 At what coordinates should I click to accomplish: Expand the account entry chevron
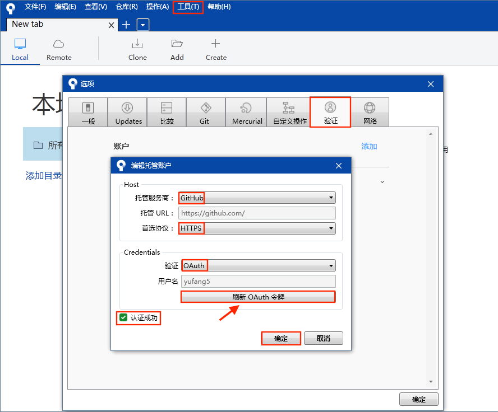tap(382, 182)
